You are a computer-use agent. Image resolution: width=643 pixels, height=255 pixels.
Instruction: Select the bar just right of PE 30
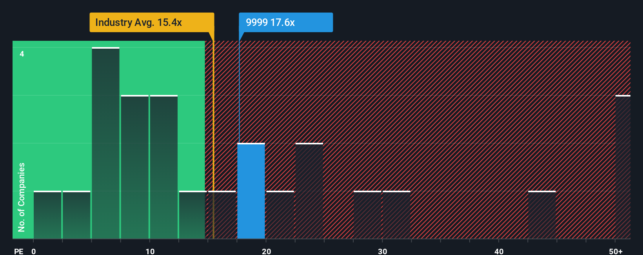[x=396, y=215]
